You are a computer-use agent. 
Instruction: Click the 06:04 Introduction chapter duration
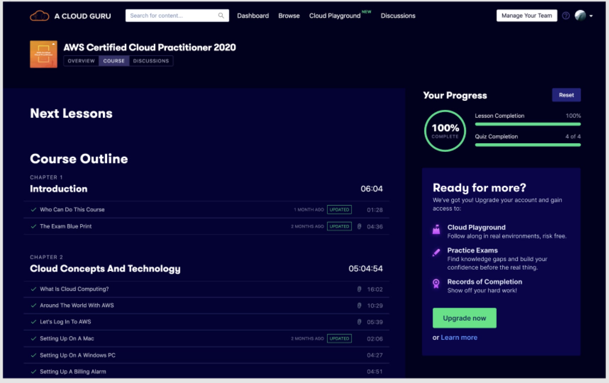372,189
